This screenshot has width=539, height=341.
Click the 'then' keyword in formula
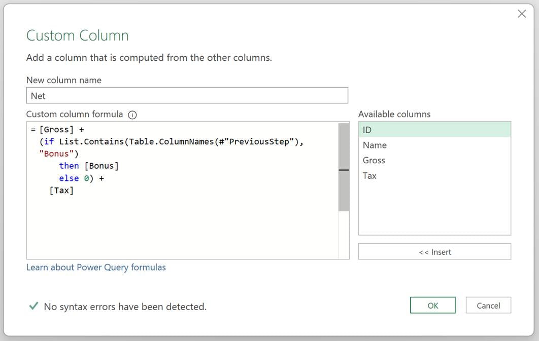(x=69, y=166)
